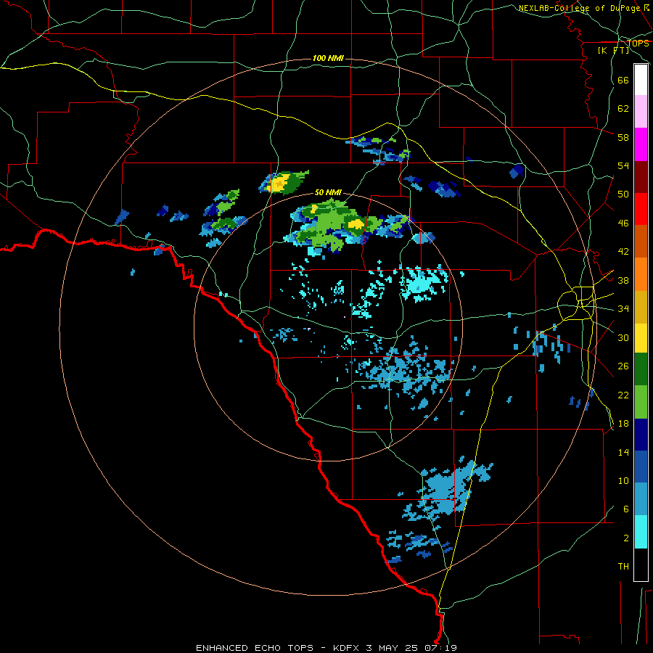Click the cyan swatch between 2 and 6
Image resolution: width=653 pixels, height=653 pixels.
(x=641, y=532)
